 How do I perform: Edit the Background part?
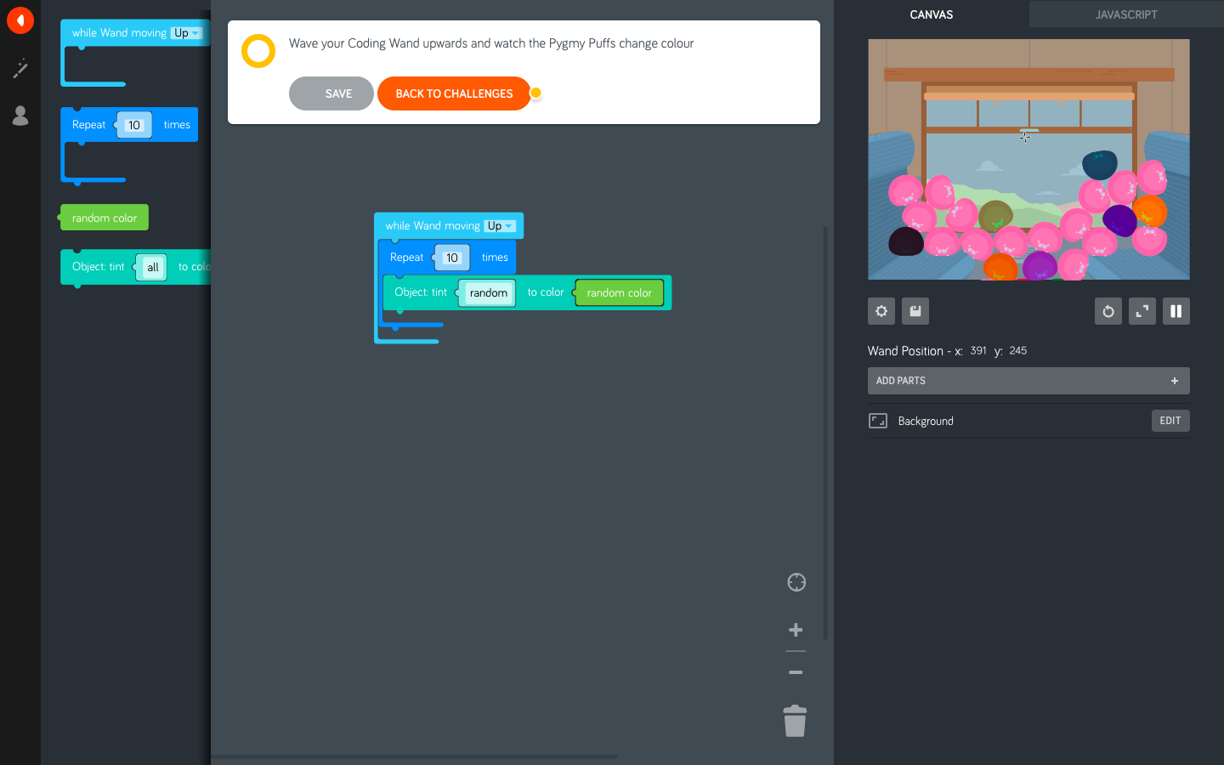[1170, 421]
